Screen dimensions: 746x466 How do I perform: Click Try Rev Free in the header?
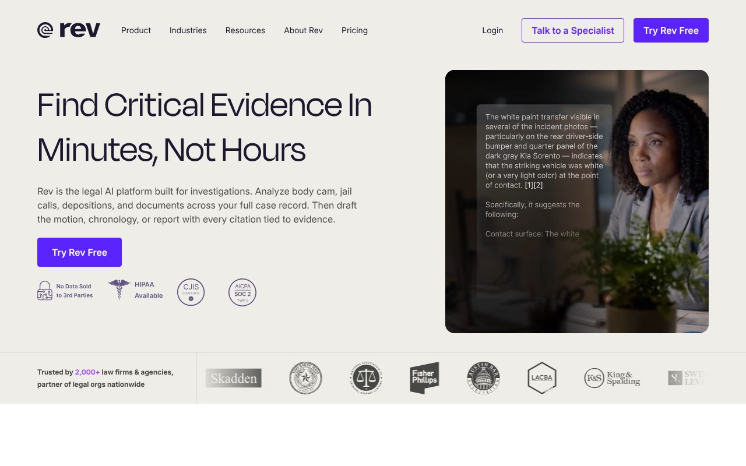click(671, 30)
